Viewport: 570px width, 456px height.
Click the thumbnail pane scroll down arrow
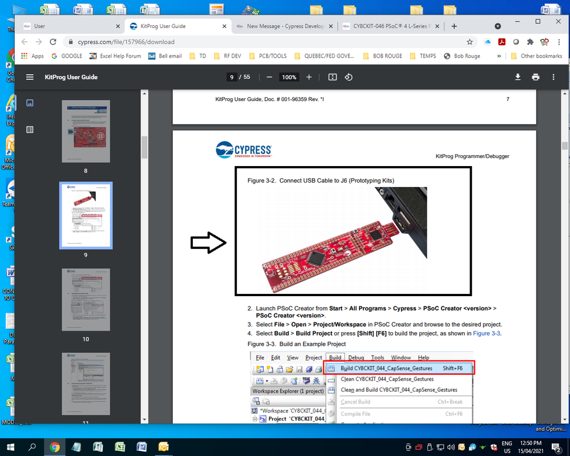point(144,419)
